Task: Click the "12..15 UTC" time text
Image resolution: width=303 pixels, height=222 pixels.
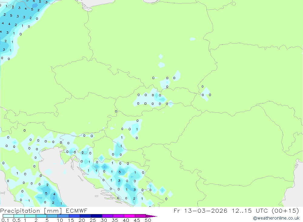Action: point(250,210)
